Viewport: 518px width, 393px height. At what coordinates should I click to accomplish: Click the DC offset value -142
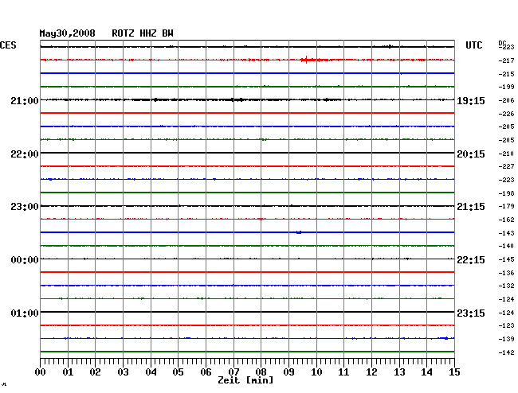506,352
